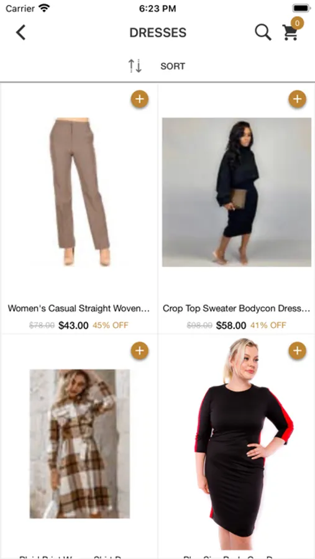
Task: Add the black red-stripe dress via plus
Action: coord(297,351)
